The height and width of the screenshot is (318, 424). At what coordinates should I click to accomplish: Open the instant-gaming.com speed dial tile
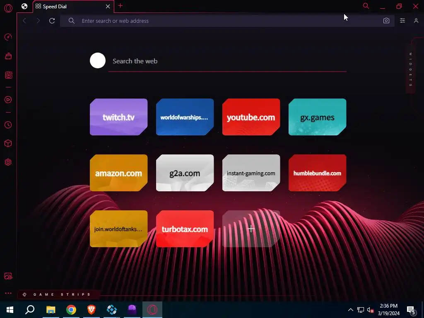click(x=251, y=173)
